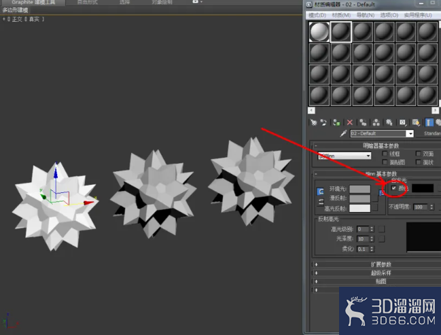Open the 高光反射 specular color swatch

[359, 209]
